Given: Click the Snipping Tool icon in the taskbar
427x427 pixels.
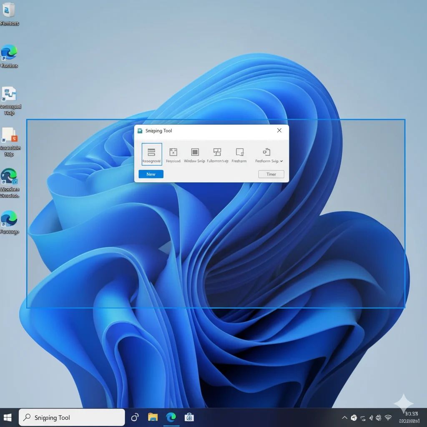Looking at the screenshot, I should coord(189,417).
